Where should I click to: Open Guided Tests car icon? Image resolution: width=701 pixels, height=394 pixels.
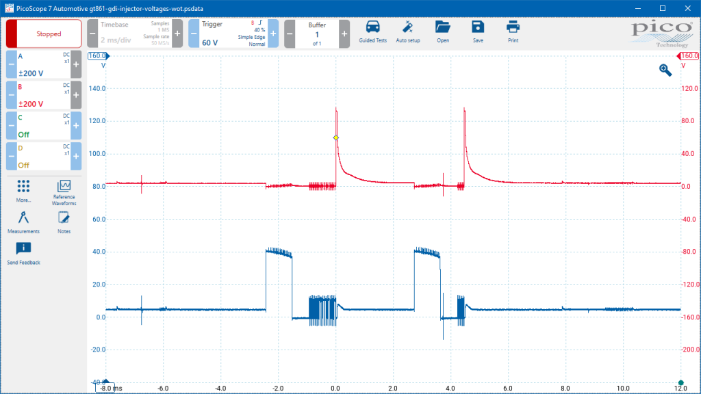(372, 31)
